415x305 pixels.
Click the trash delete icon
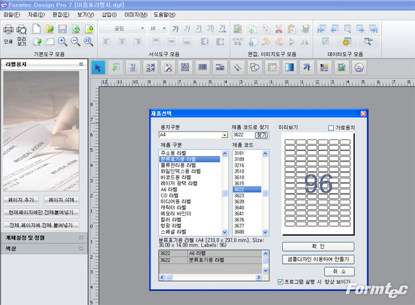305,29
